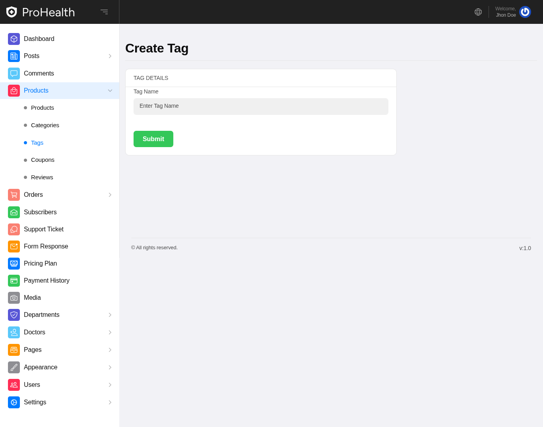Select the Categories submenu item

(x=45, y=125)
